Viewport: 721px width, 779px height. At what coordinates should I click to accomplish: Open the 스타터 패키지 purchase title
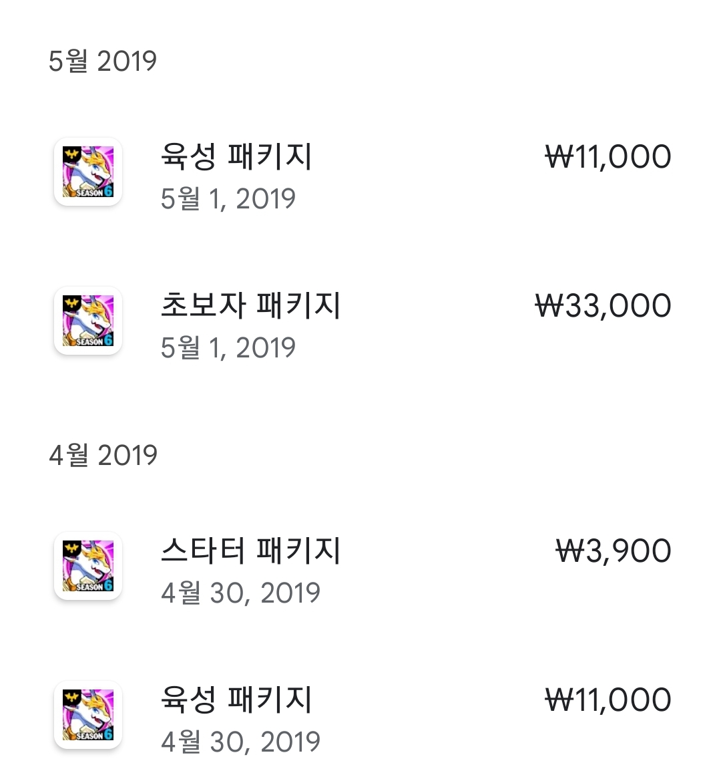pos(250,551)
